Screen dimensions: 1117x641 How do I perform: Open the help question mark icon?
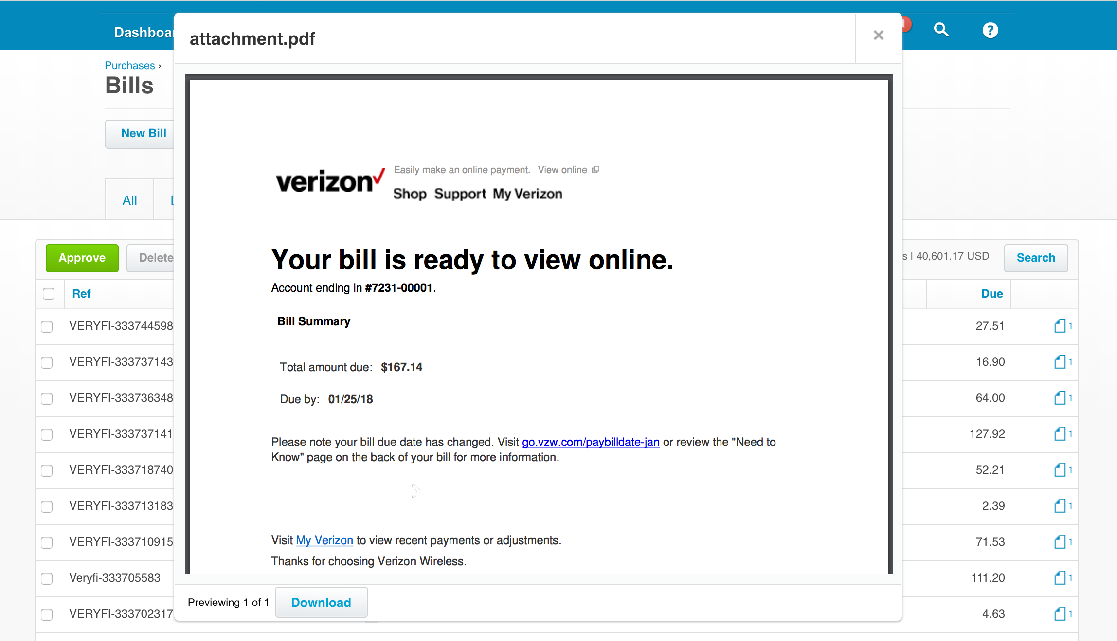990,30
